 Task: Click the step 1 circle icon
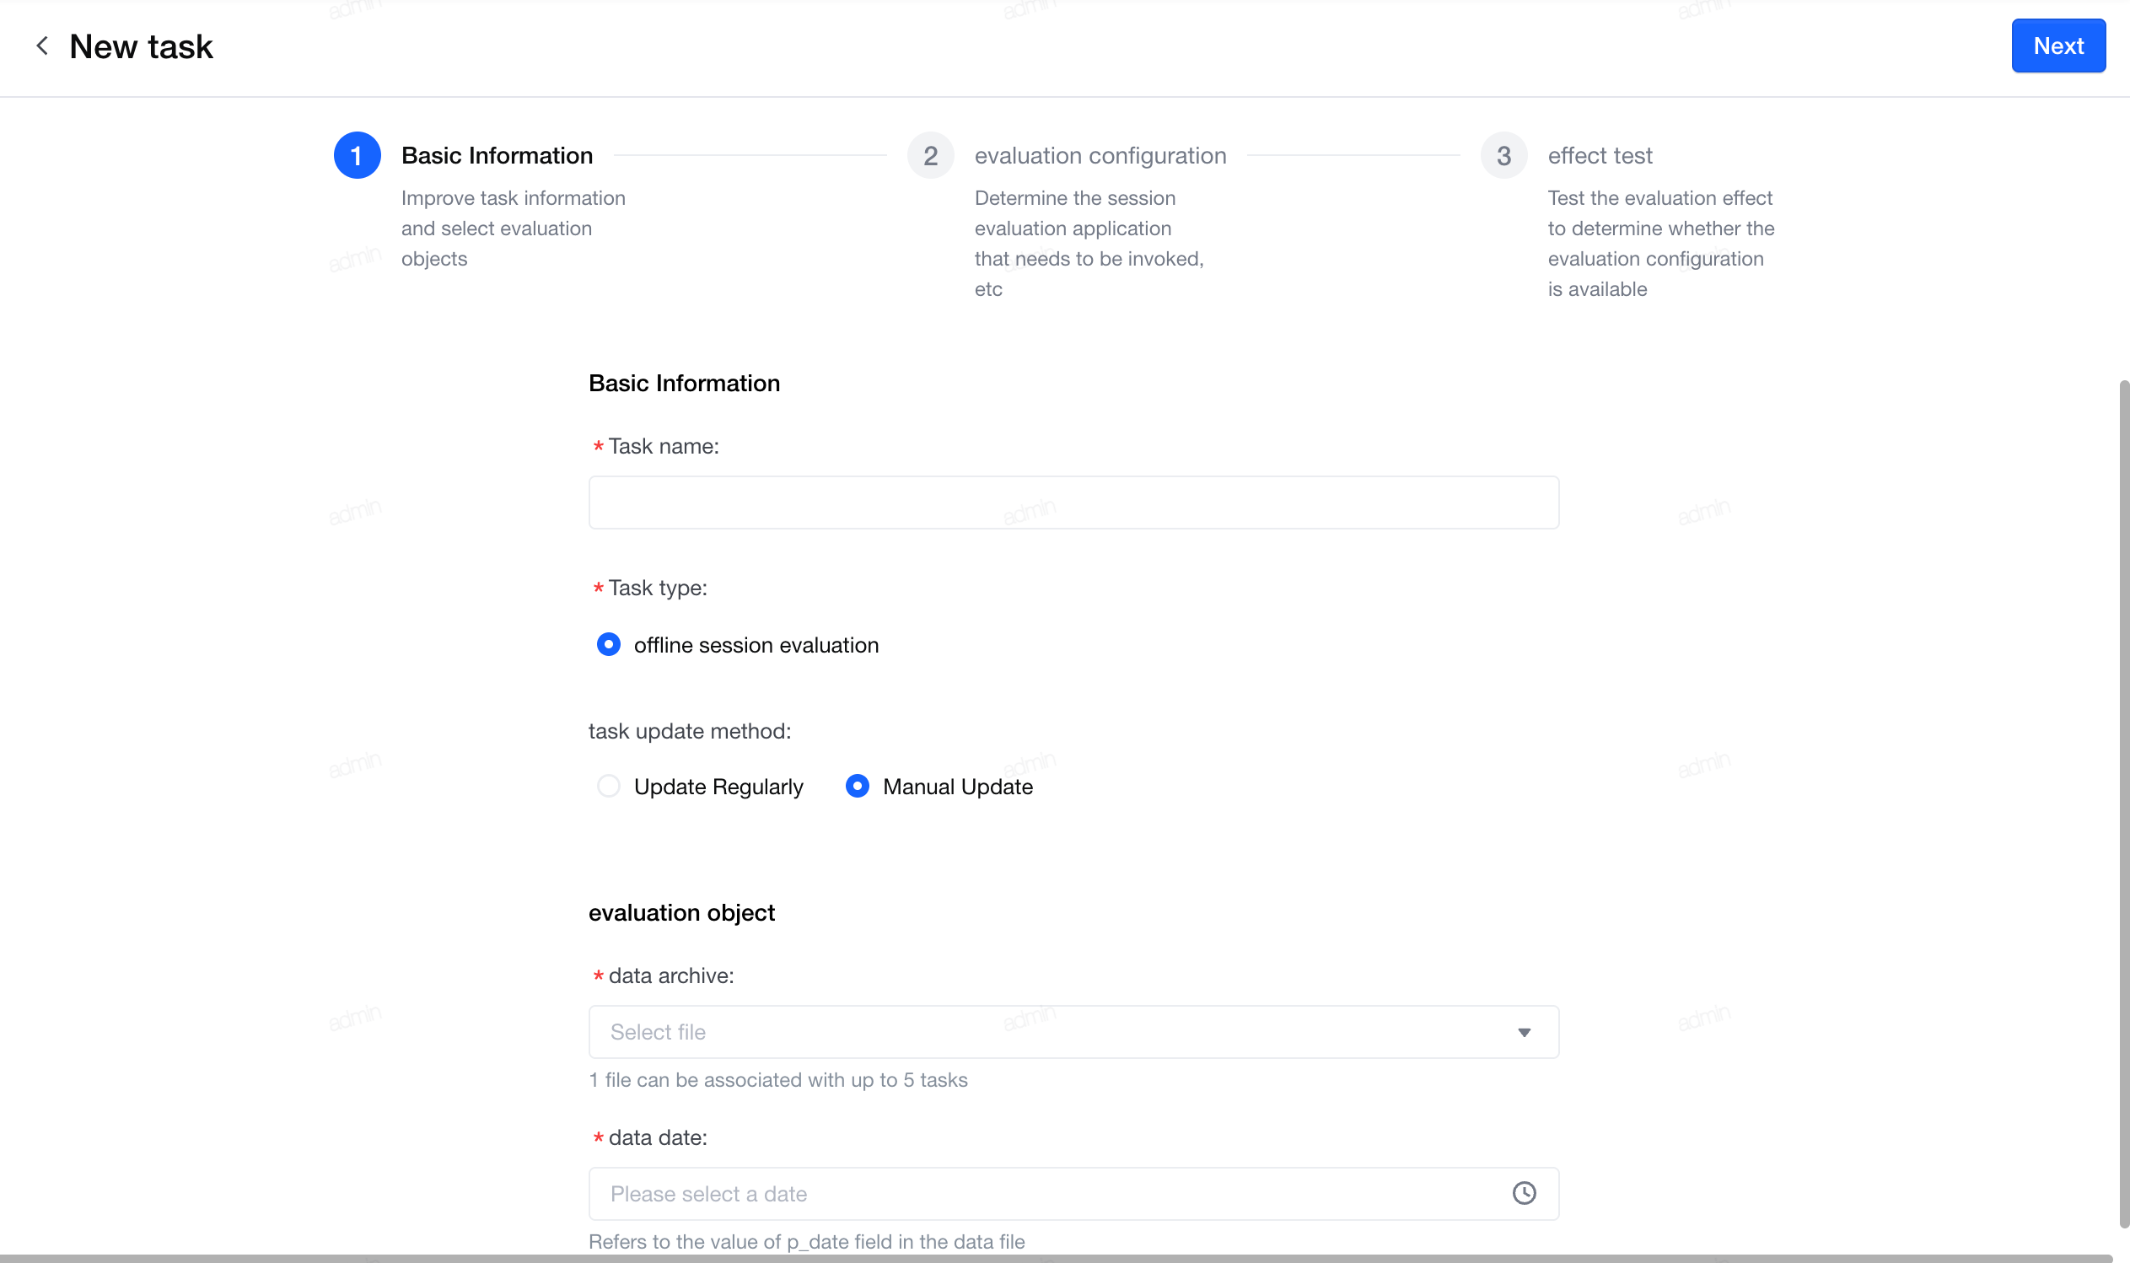[x=357, y=156]
